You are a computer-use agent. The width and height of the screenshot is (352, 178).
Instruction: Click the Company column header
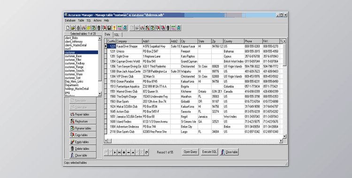click(x=129, y=41)
